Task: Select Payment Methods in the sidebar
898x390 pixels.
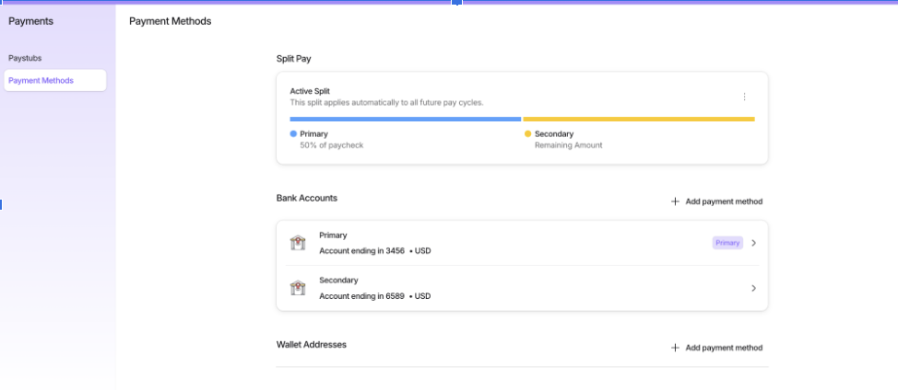Action: point(41,80)
